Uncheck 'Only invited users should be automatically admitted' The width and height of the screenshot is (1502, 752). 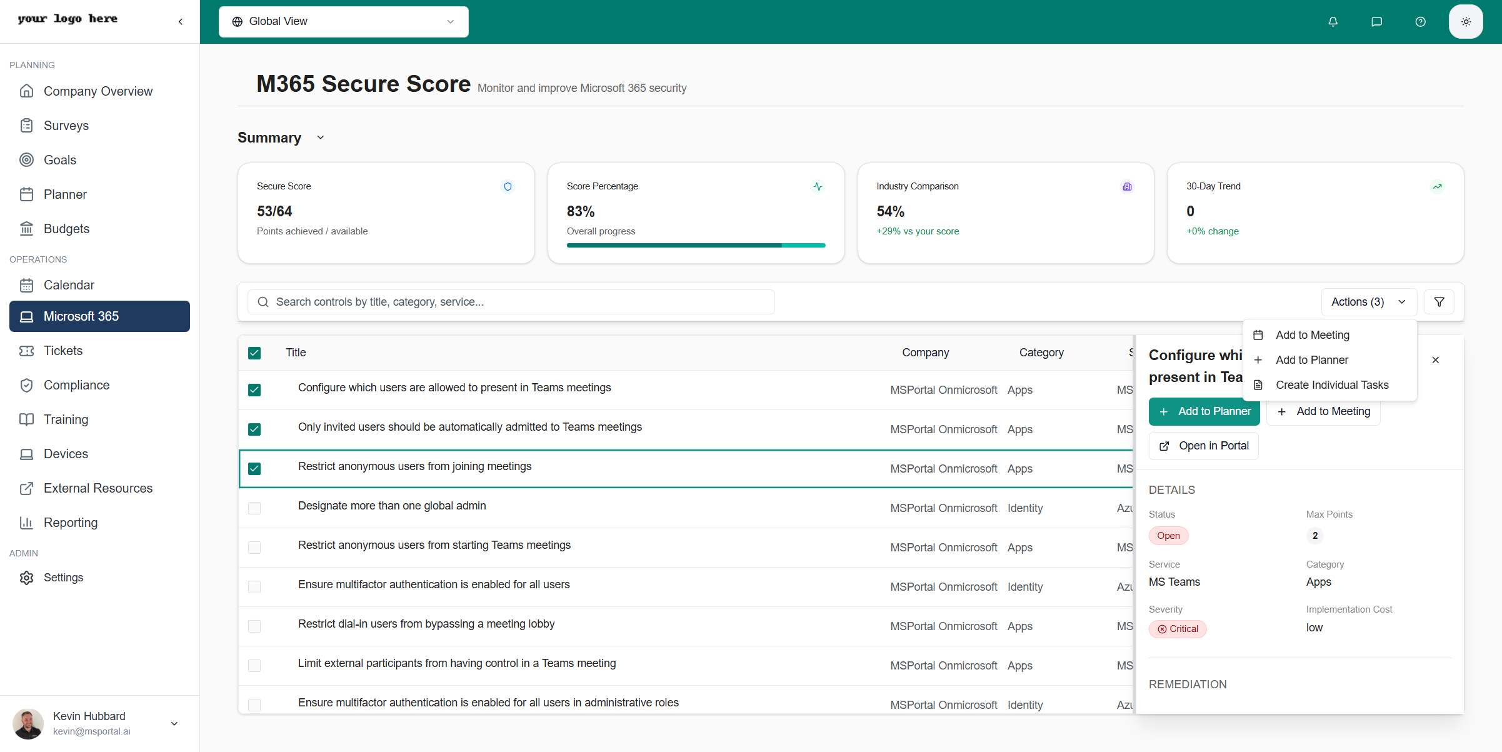(x=254, y=429)
